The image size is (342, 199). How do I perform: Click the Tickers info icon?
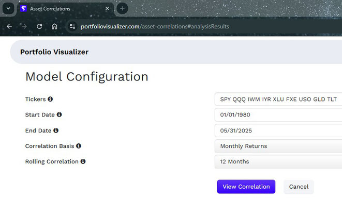point(50,99)
